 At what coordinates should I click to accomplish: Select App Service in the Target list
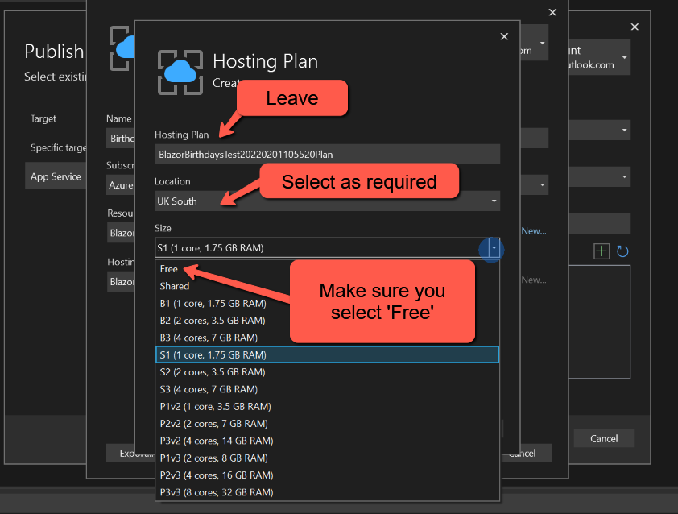coord(56,176)
